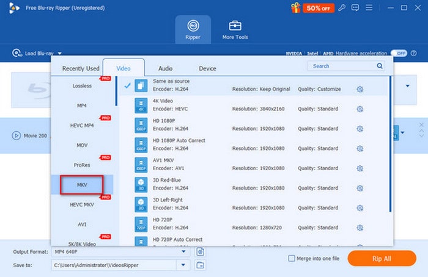Open the Save to path dropdown
Image resolution: width=428 pixels, height=277 pixels.
[183, 265]
